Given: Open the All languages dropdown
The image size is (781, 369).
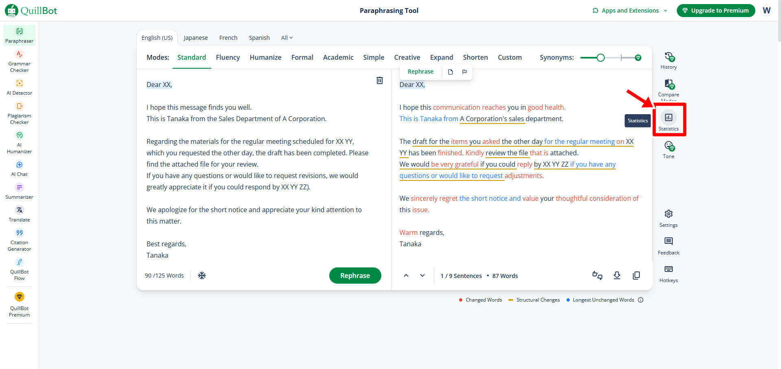Looking at the screenshot, I should tap(287, 38).
